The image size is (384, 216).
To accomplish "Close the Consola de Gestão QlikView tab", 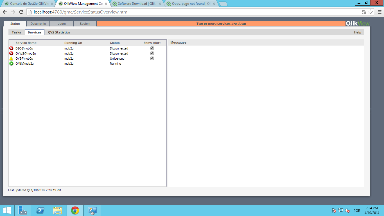I will pos(52,4).
